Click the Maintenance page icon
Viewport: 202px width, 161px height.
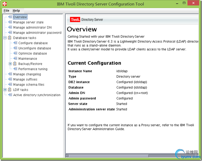(x=15, y=58)
